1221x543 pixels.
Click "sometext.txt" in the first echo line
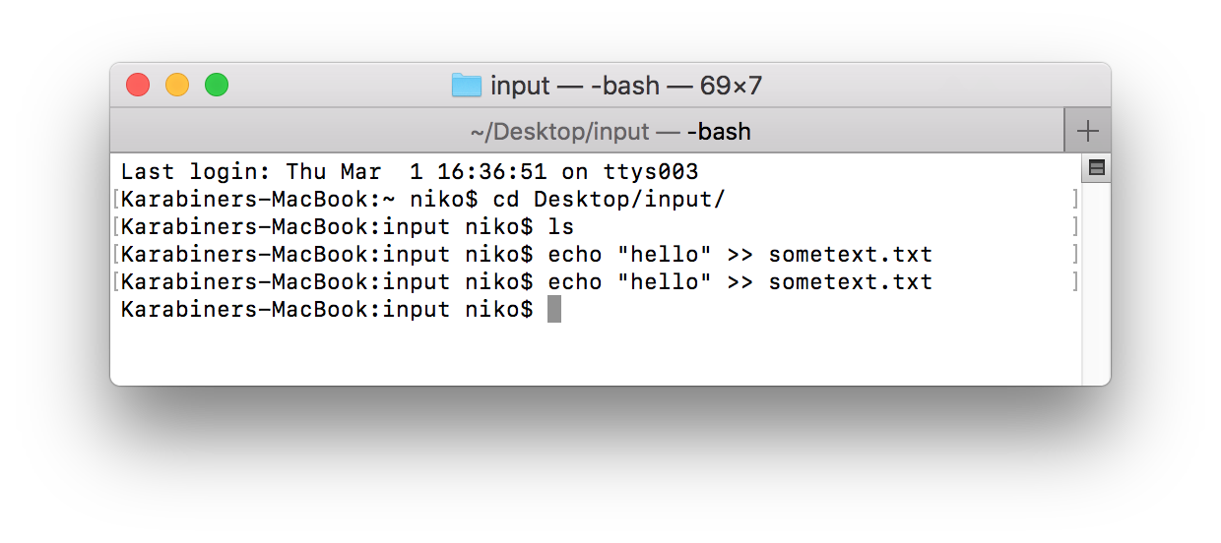pos(850,255)
